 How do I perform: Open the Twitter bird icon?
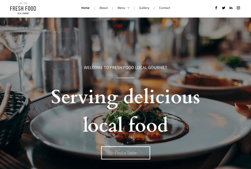click(x=224, y=8)
